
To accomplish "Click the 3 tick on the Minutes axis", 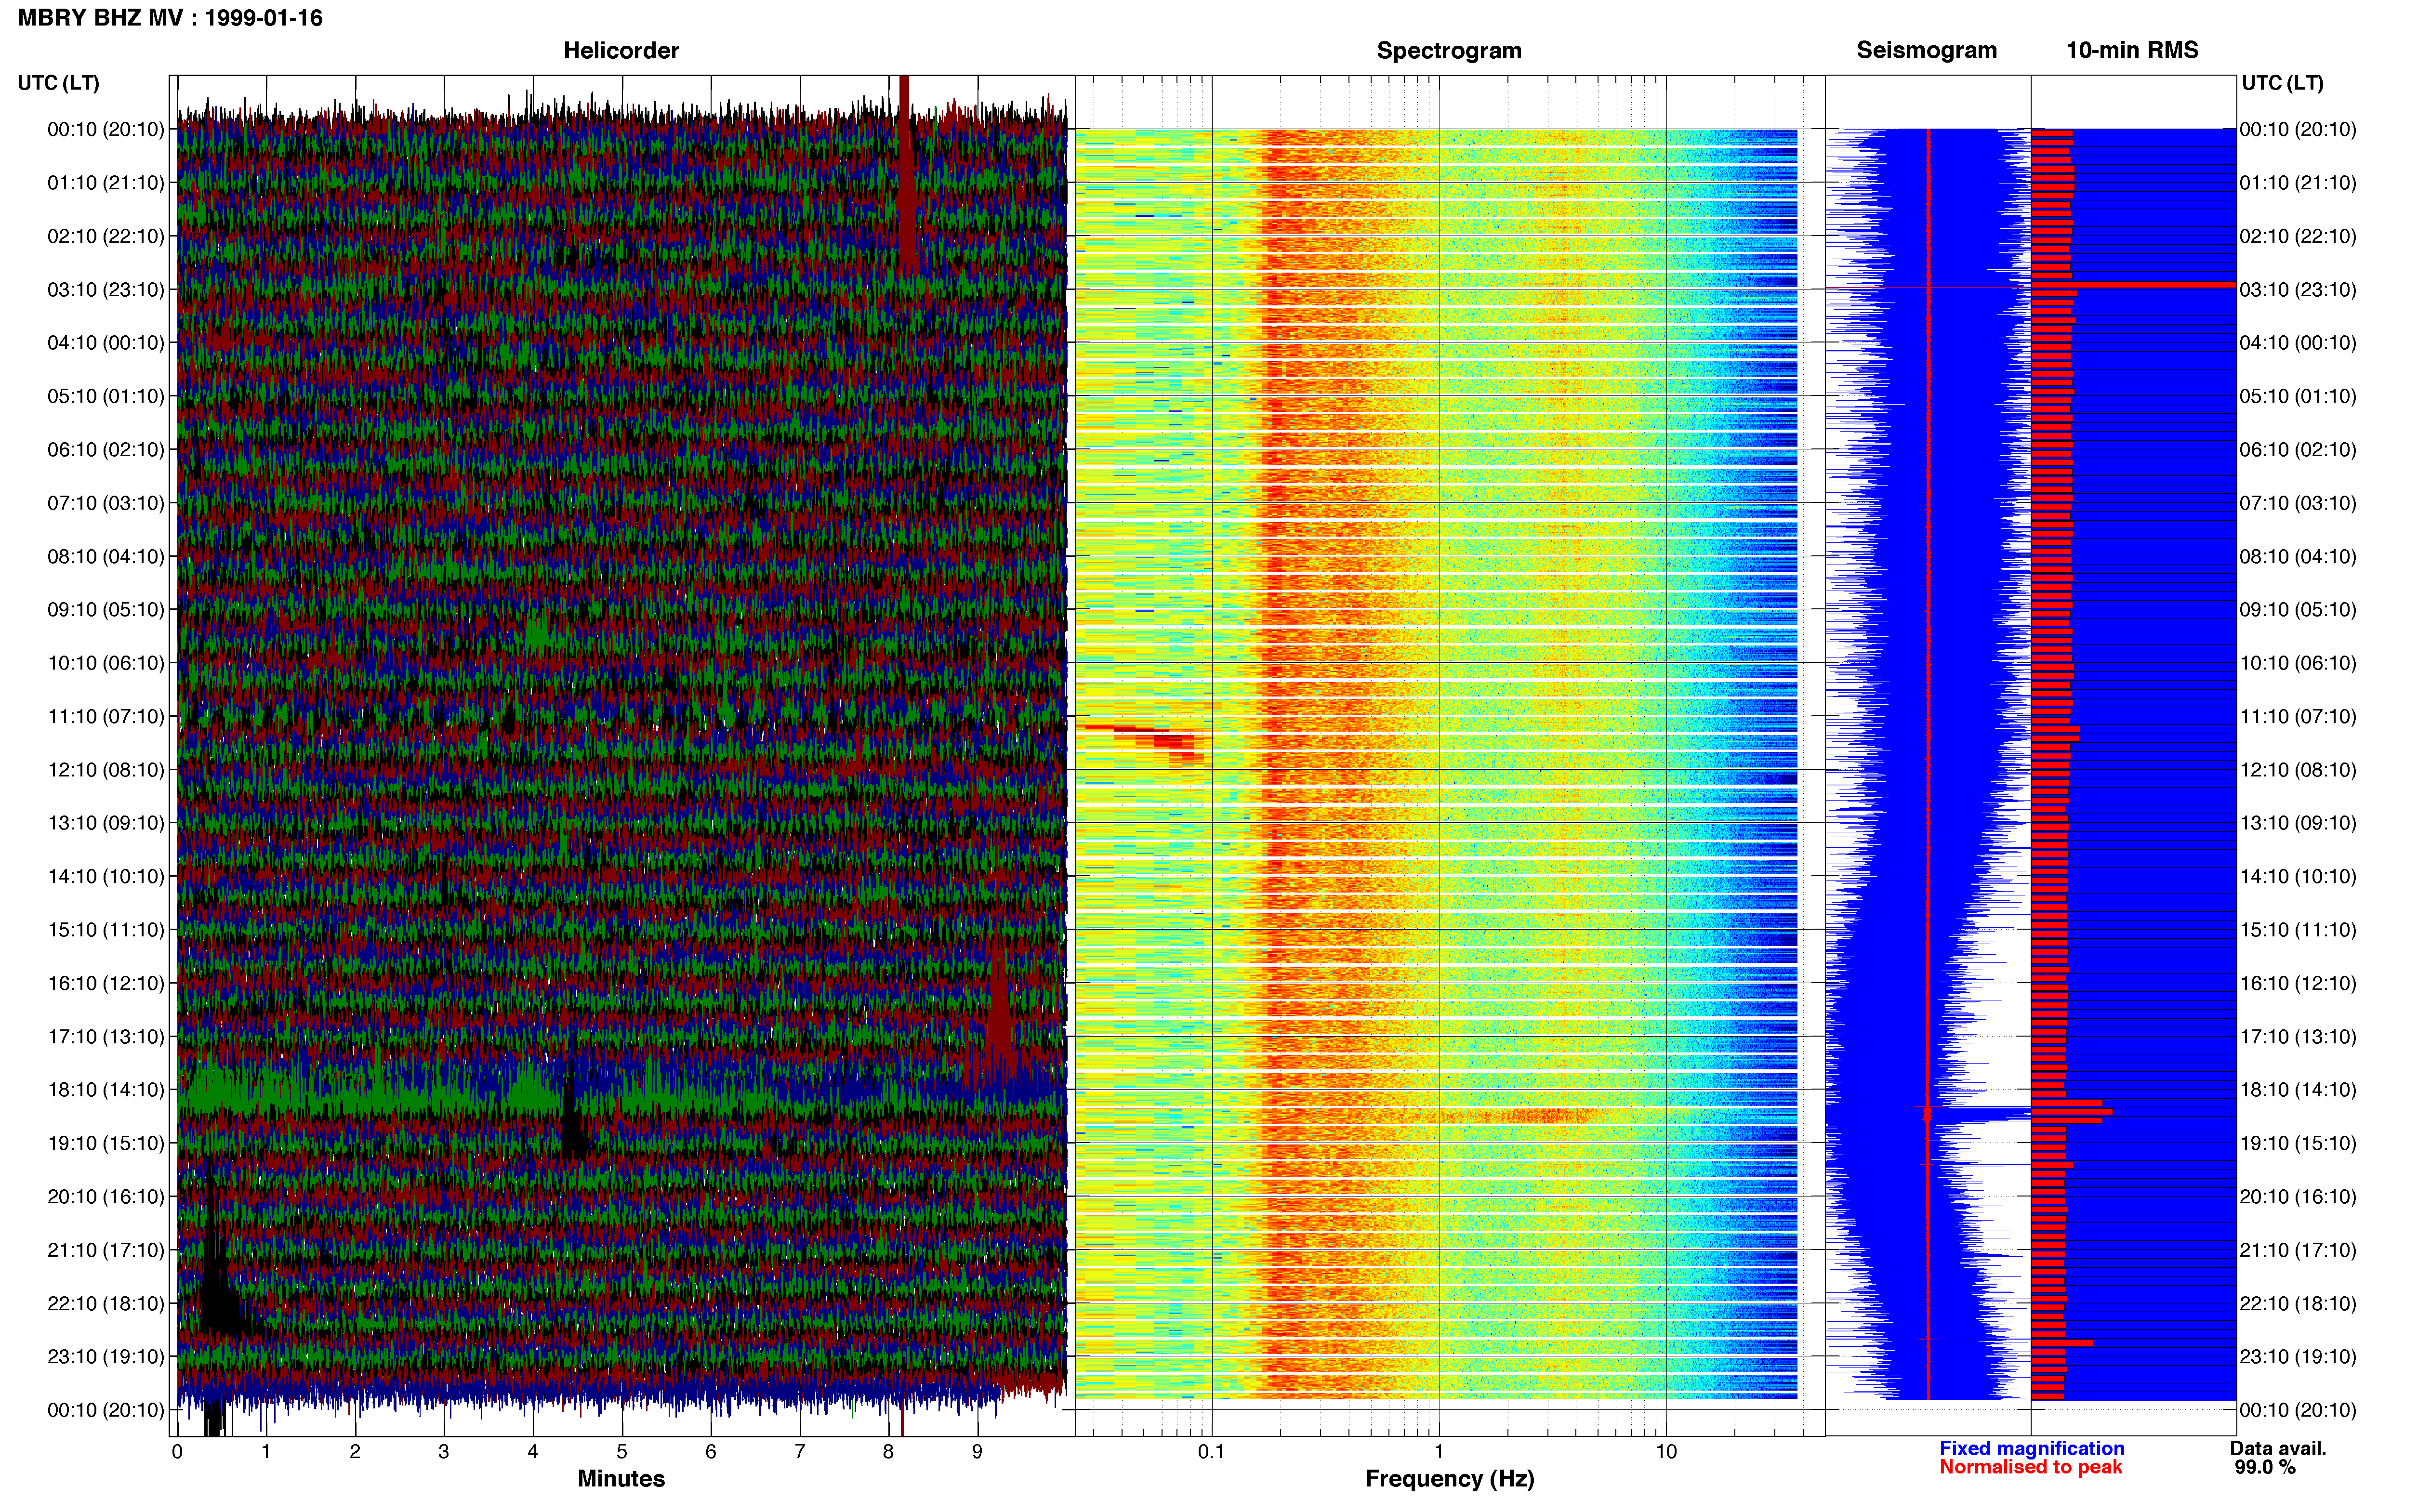I will (x=444, y=1452).
